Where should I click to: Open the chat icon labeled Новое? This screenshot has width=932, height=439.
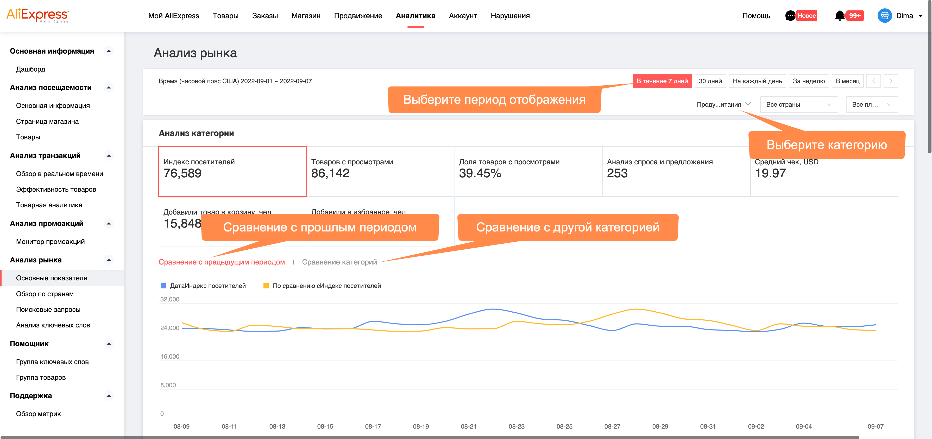[x=789, y=16]
